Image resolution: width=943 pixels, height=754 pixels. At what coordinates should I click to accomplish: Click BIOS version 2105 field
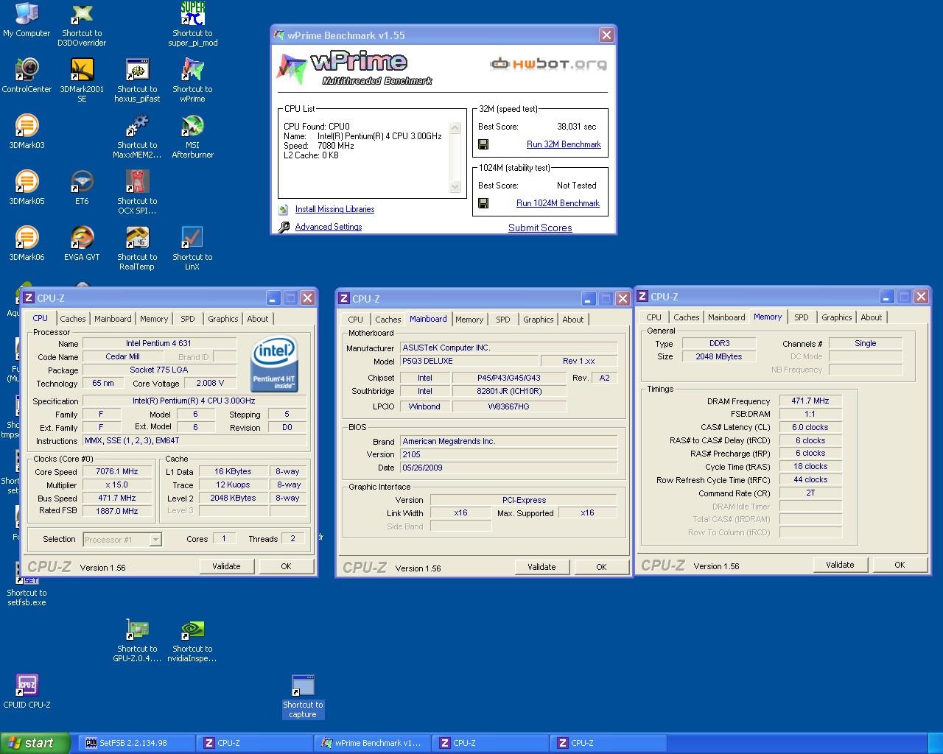(x=508, y=454)
